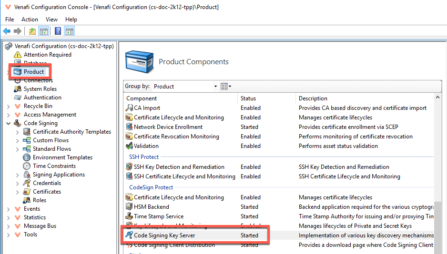Collapse the Code Signing tree node
Image resolution: width=447 pixels, height=254 pixels.
[x=9, y=123]
